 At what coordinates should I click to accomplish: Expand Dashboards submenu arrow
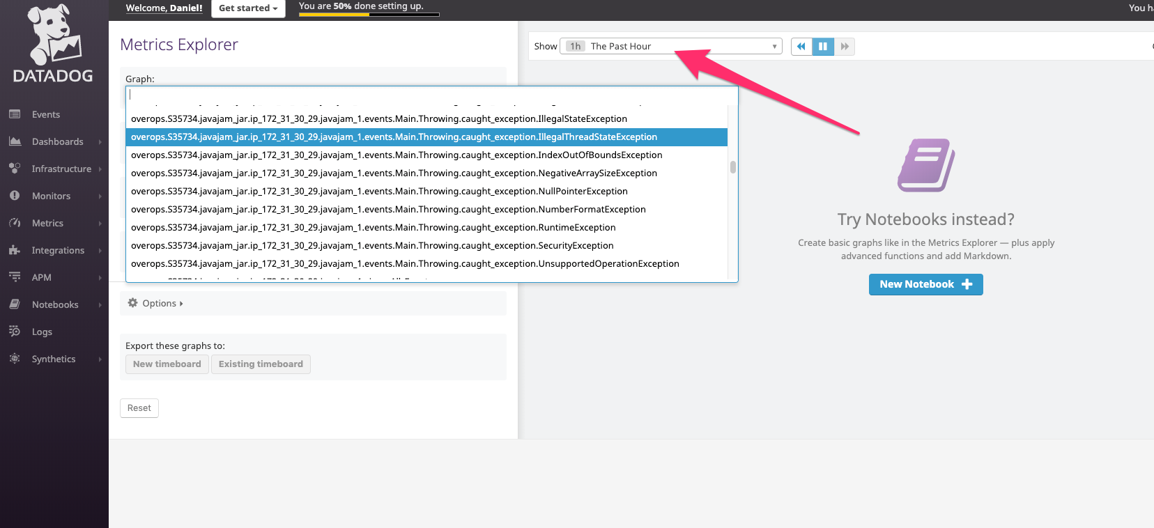click(x=100, y=142)
